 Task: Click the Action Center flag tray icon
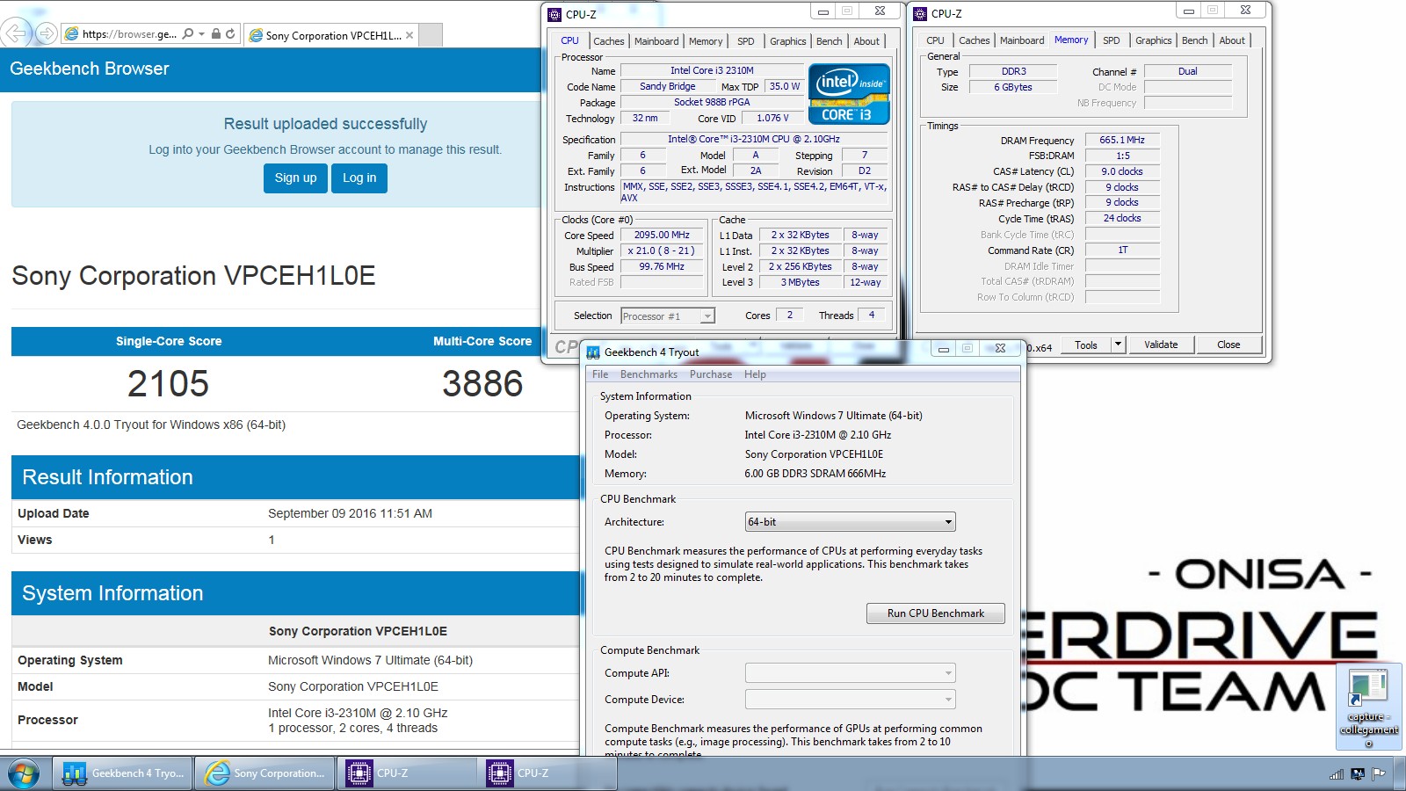pyautogui.click(x=1378, y=774)
